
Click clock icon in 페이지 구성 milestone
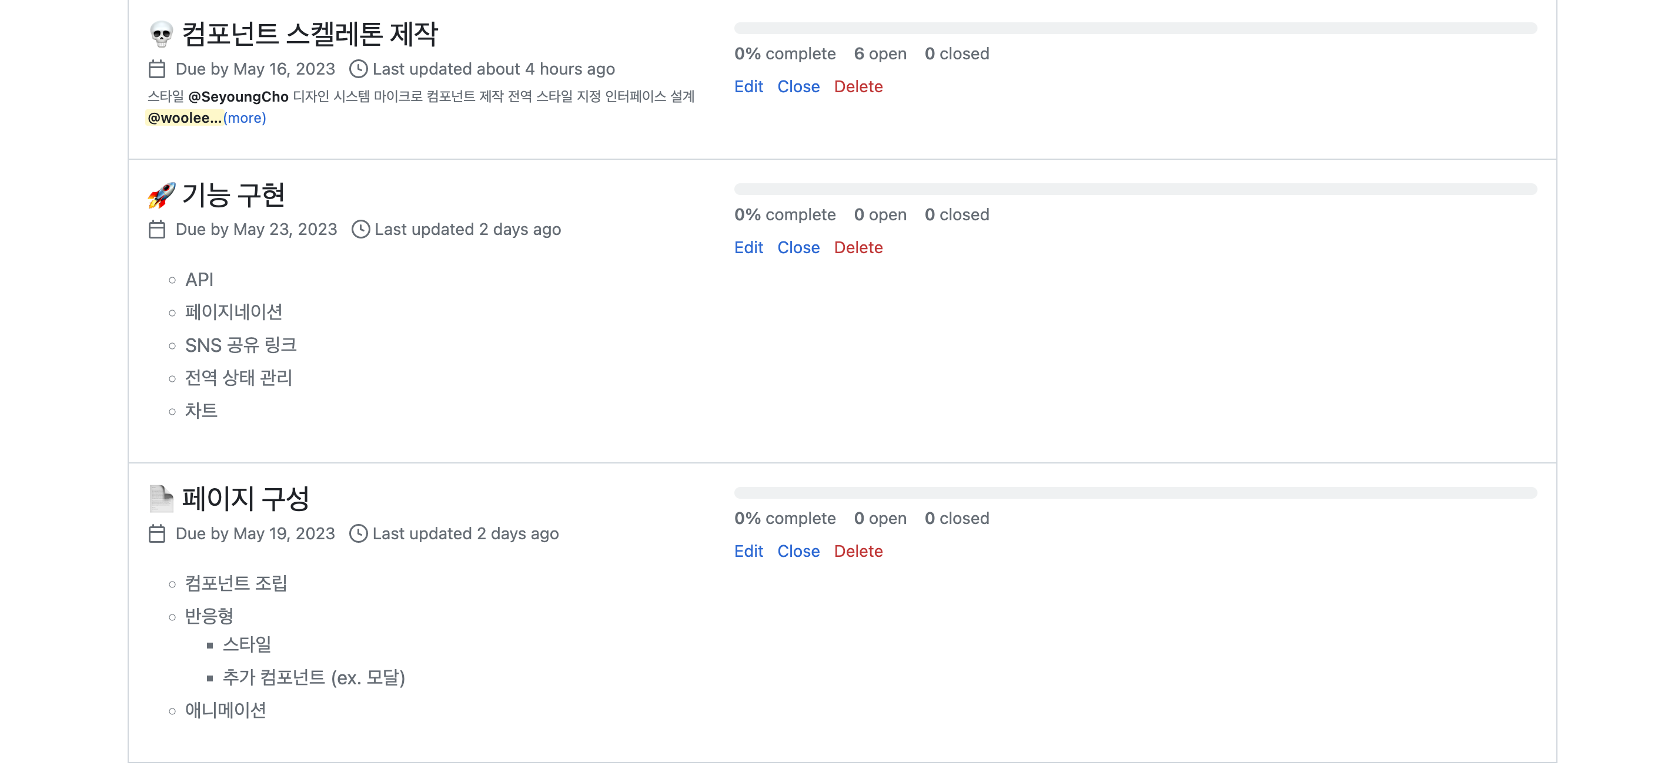[x=358, y=533]
